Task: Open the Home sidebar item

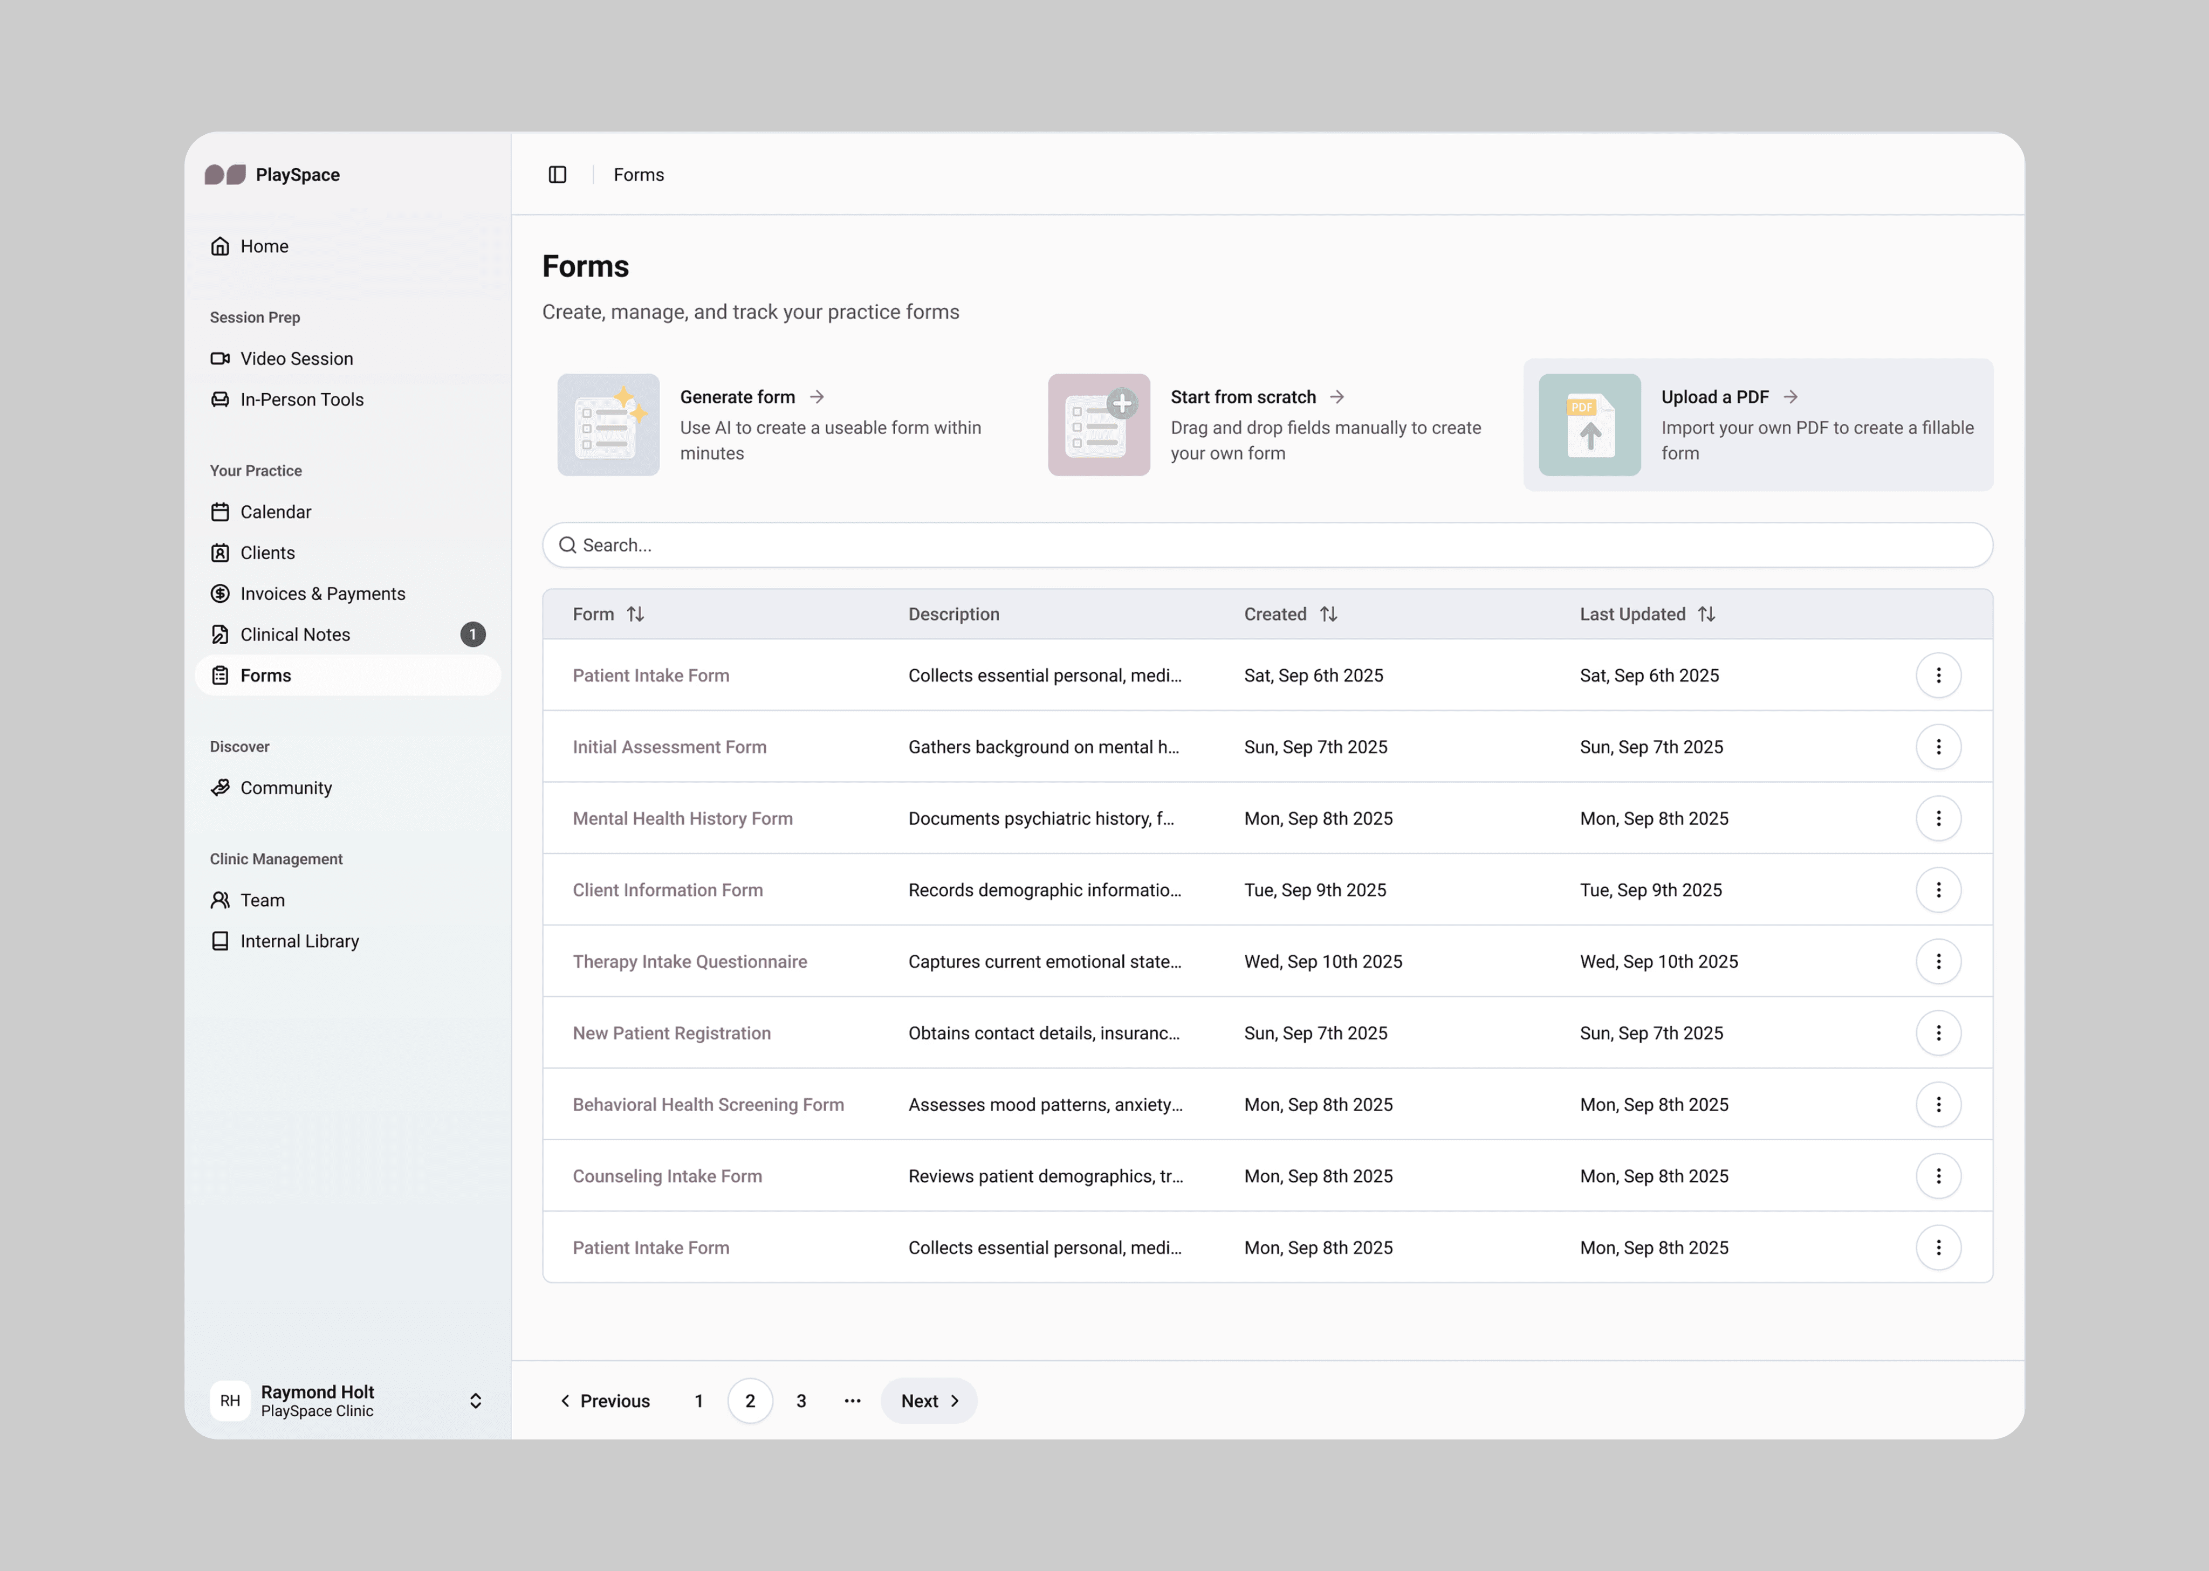Action: 263,246
